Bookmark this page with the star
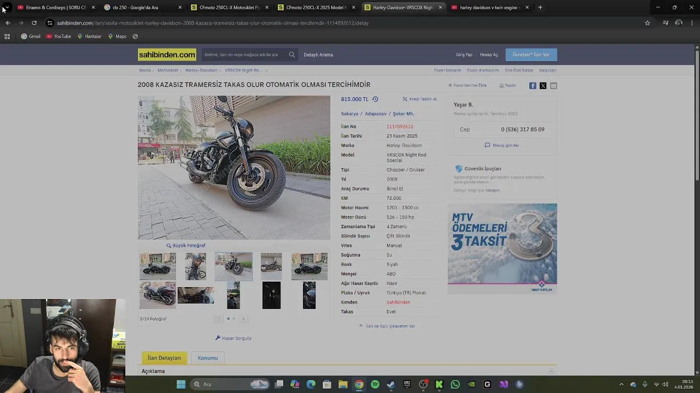 647,23
